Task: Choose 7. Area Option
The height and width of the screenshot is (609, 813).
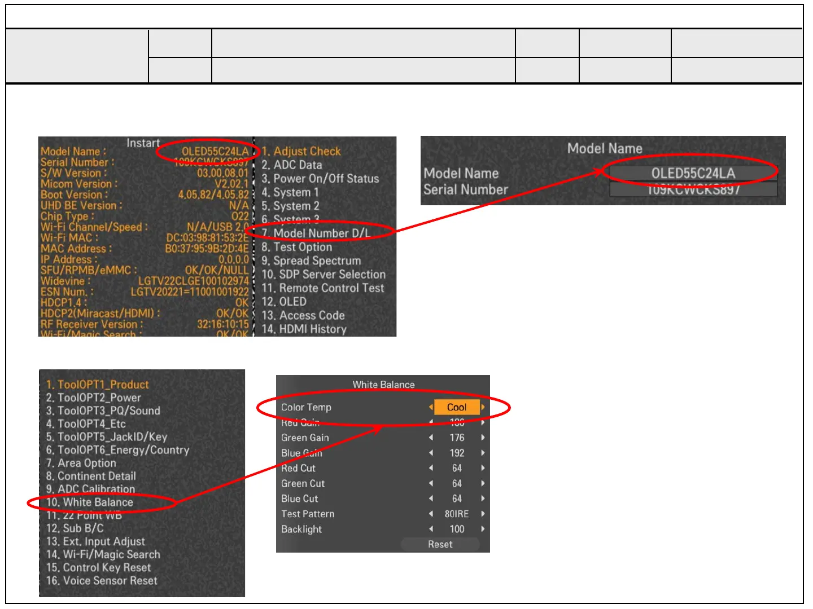Action: pyautogui.click(x=81, y=463)
